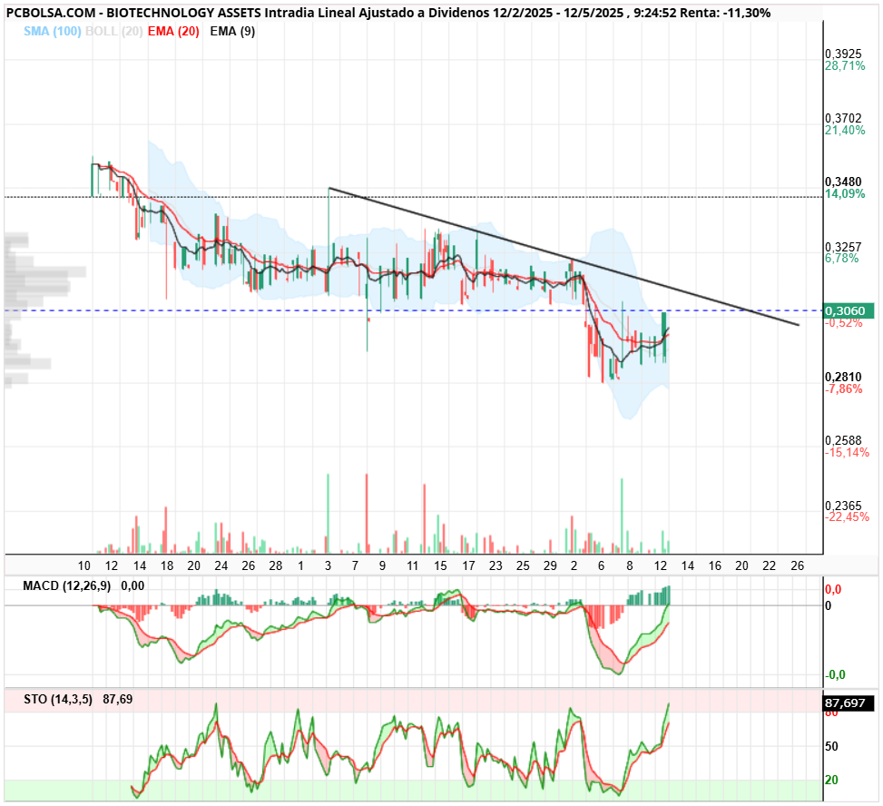This screenshot has width=883, height=806.
Task: Click the stochastic 20 level label
Action: coord(831,780)
